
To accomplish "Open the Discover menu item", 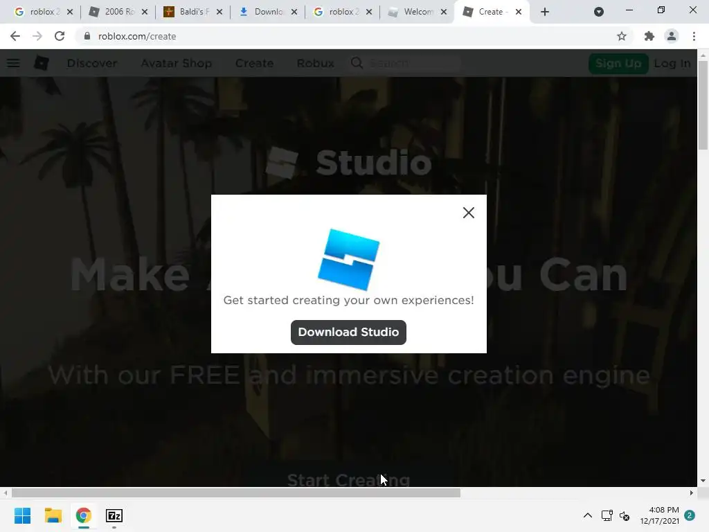I will pyautogui.click(x=92, y=63).
